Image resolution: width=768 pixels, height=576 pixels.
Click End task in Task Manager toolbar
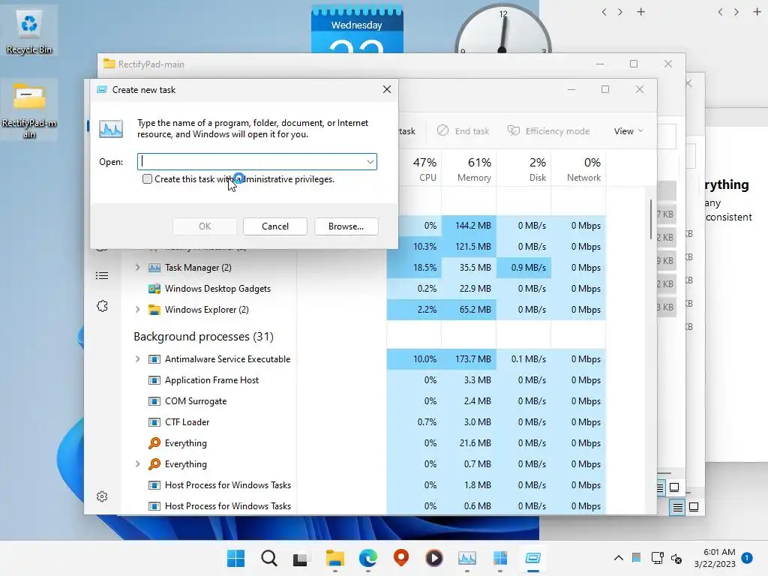click(x=463, y=130)
